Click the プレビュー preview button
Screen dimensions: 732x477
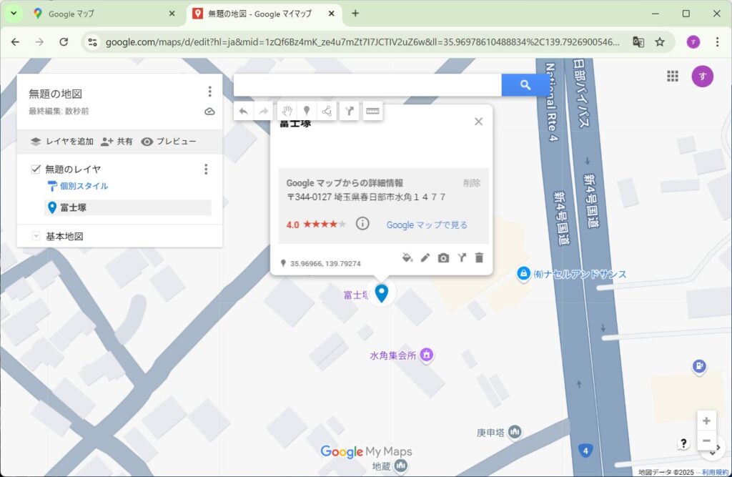tap(169, 142)
